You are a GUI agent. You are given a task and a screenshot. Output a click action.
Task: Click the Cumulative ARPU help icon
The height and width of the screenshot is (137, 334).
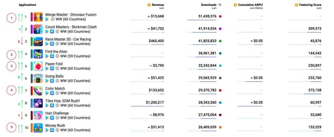[x=235, y=5]
